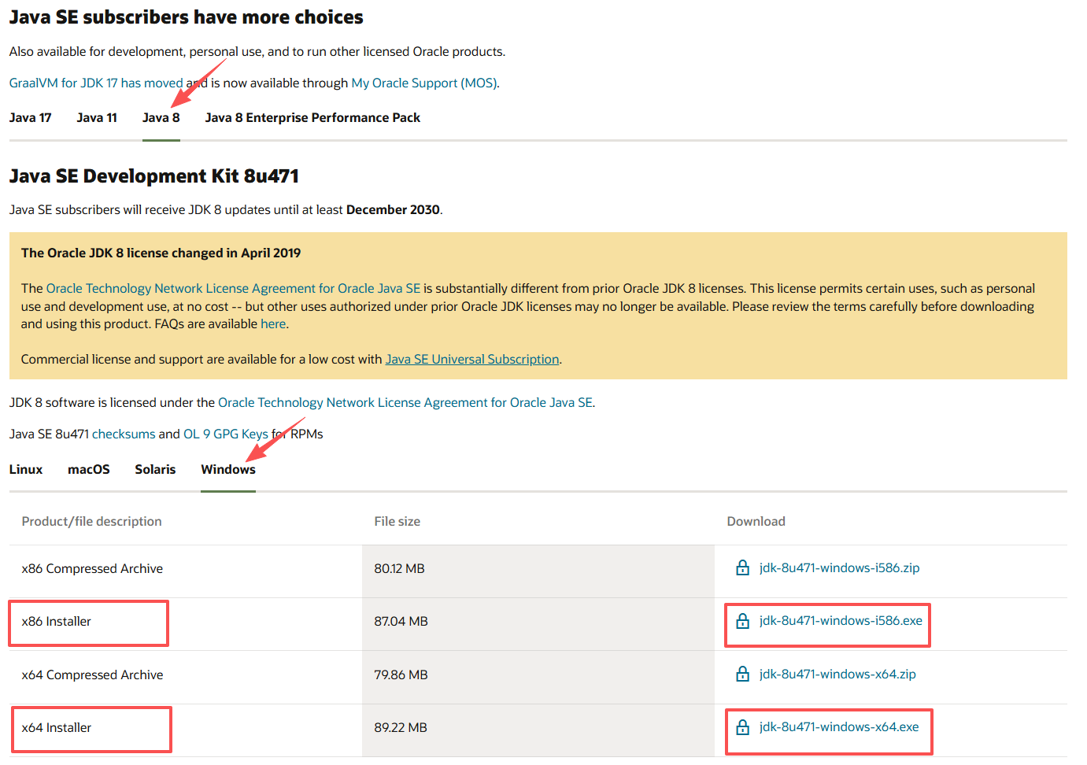The width and height of the screenshot is (1087, 765).
Task: Download jdk-8u471-windows-i586.exe installer
Action: [841, 621]
